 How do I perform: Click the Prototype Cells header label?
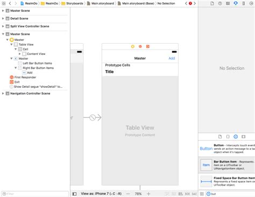(118, 65)
